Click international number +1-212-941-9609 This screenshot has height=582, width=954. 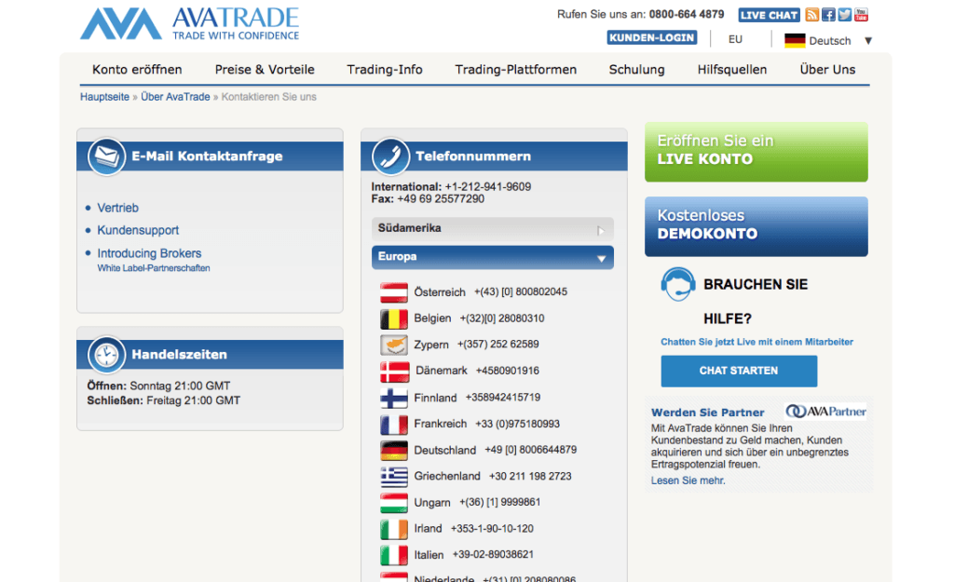coord(488,186)
